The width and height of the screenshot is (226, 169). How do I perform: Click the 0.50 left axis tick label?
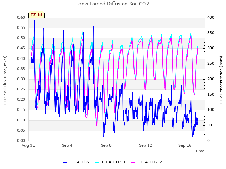click(x=21, y=38)
